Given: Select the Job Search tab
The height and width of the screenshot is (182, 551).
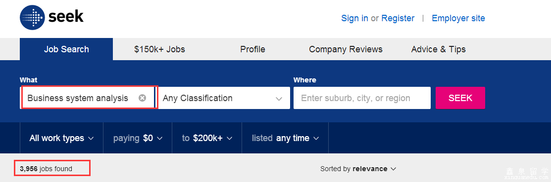Looking at the screenshot, I should (x=66, y=49).
